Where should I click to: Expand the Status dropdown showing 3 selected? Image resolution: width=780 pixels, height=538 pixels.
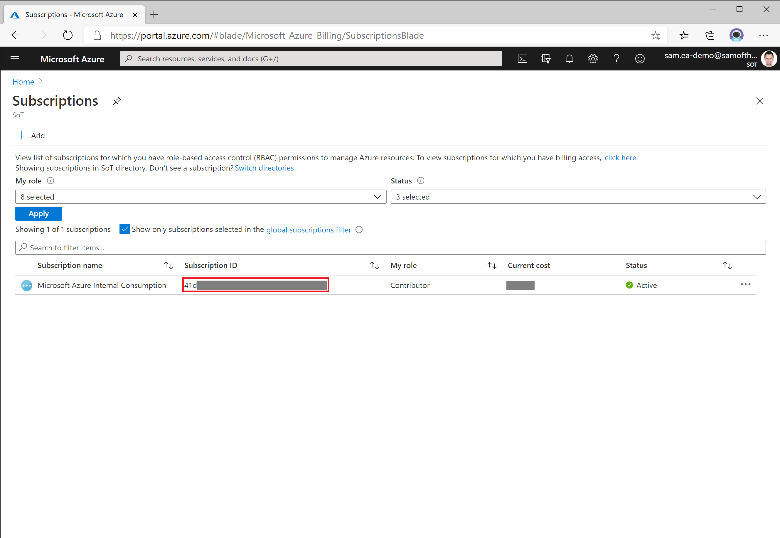578,197
